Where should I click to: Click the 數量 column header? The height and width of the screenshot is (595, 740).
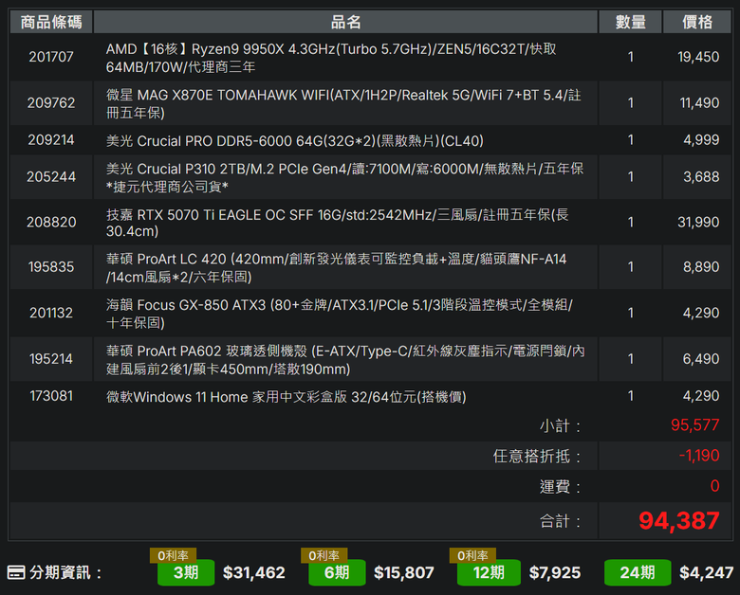(630, 22)
